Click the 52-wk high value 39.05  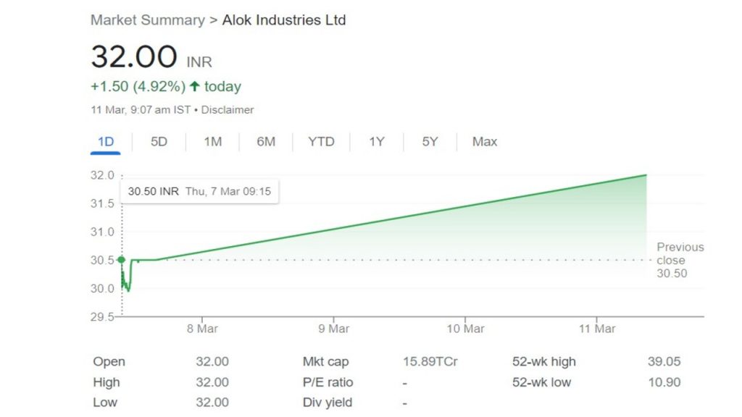point(664,362)
